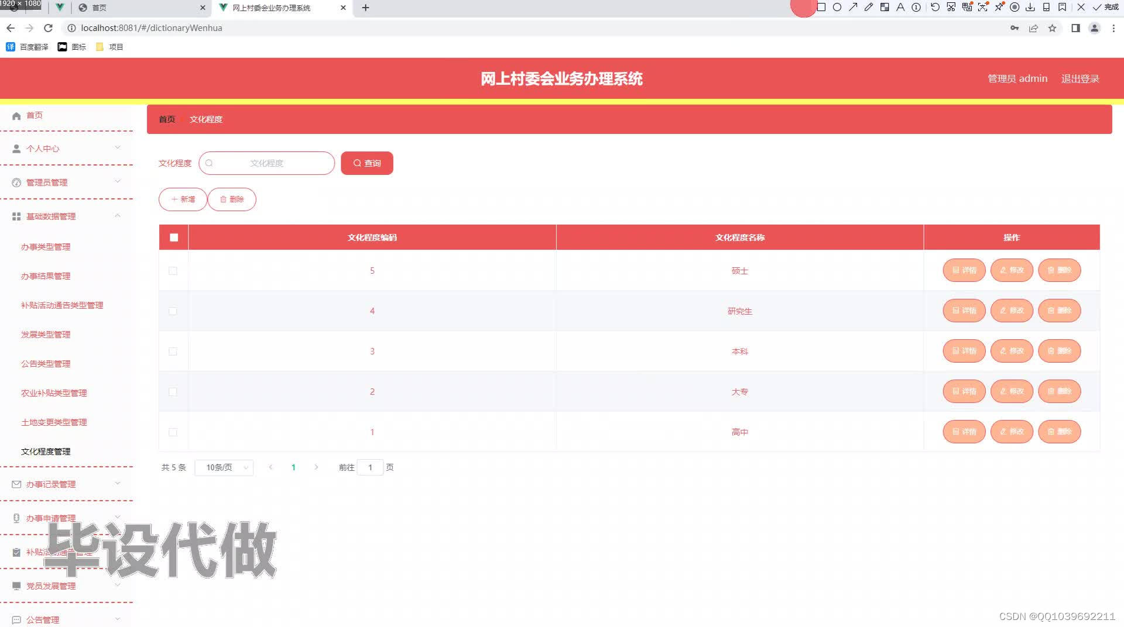
Task: Expand the 管理员管理 sidebar menu
Action: click(66, 182)
